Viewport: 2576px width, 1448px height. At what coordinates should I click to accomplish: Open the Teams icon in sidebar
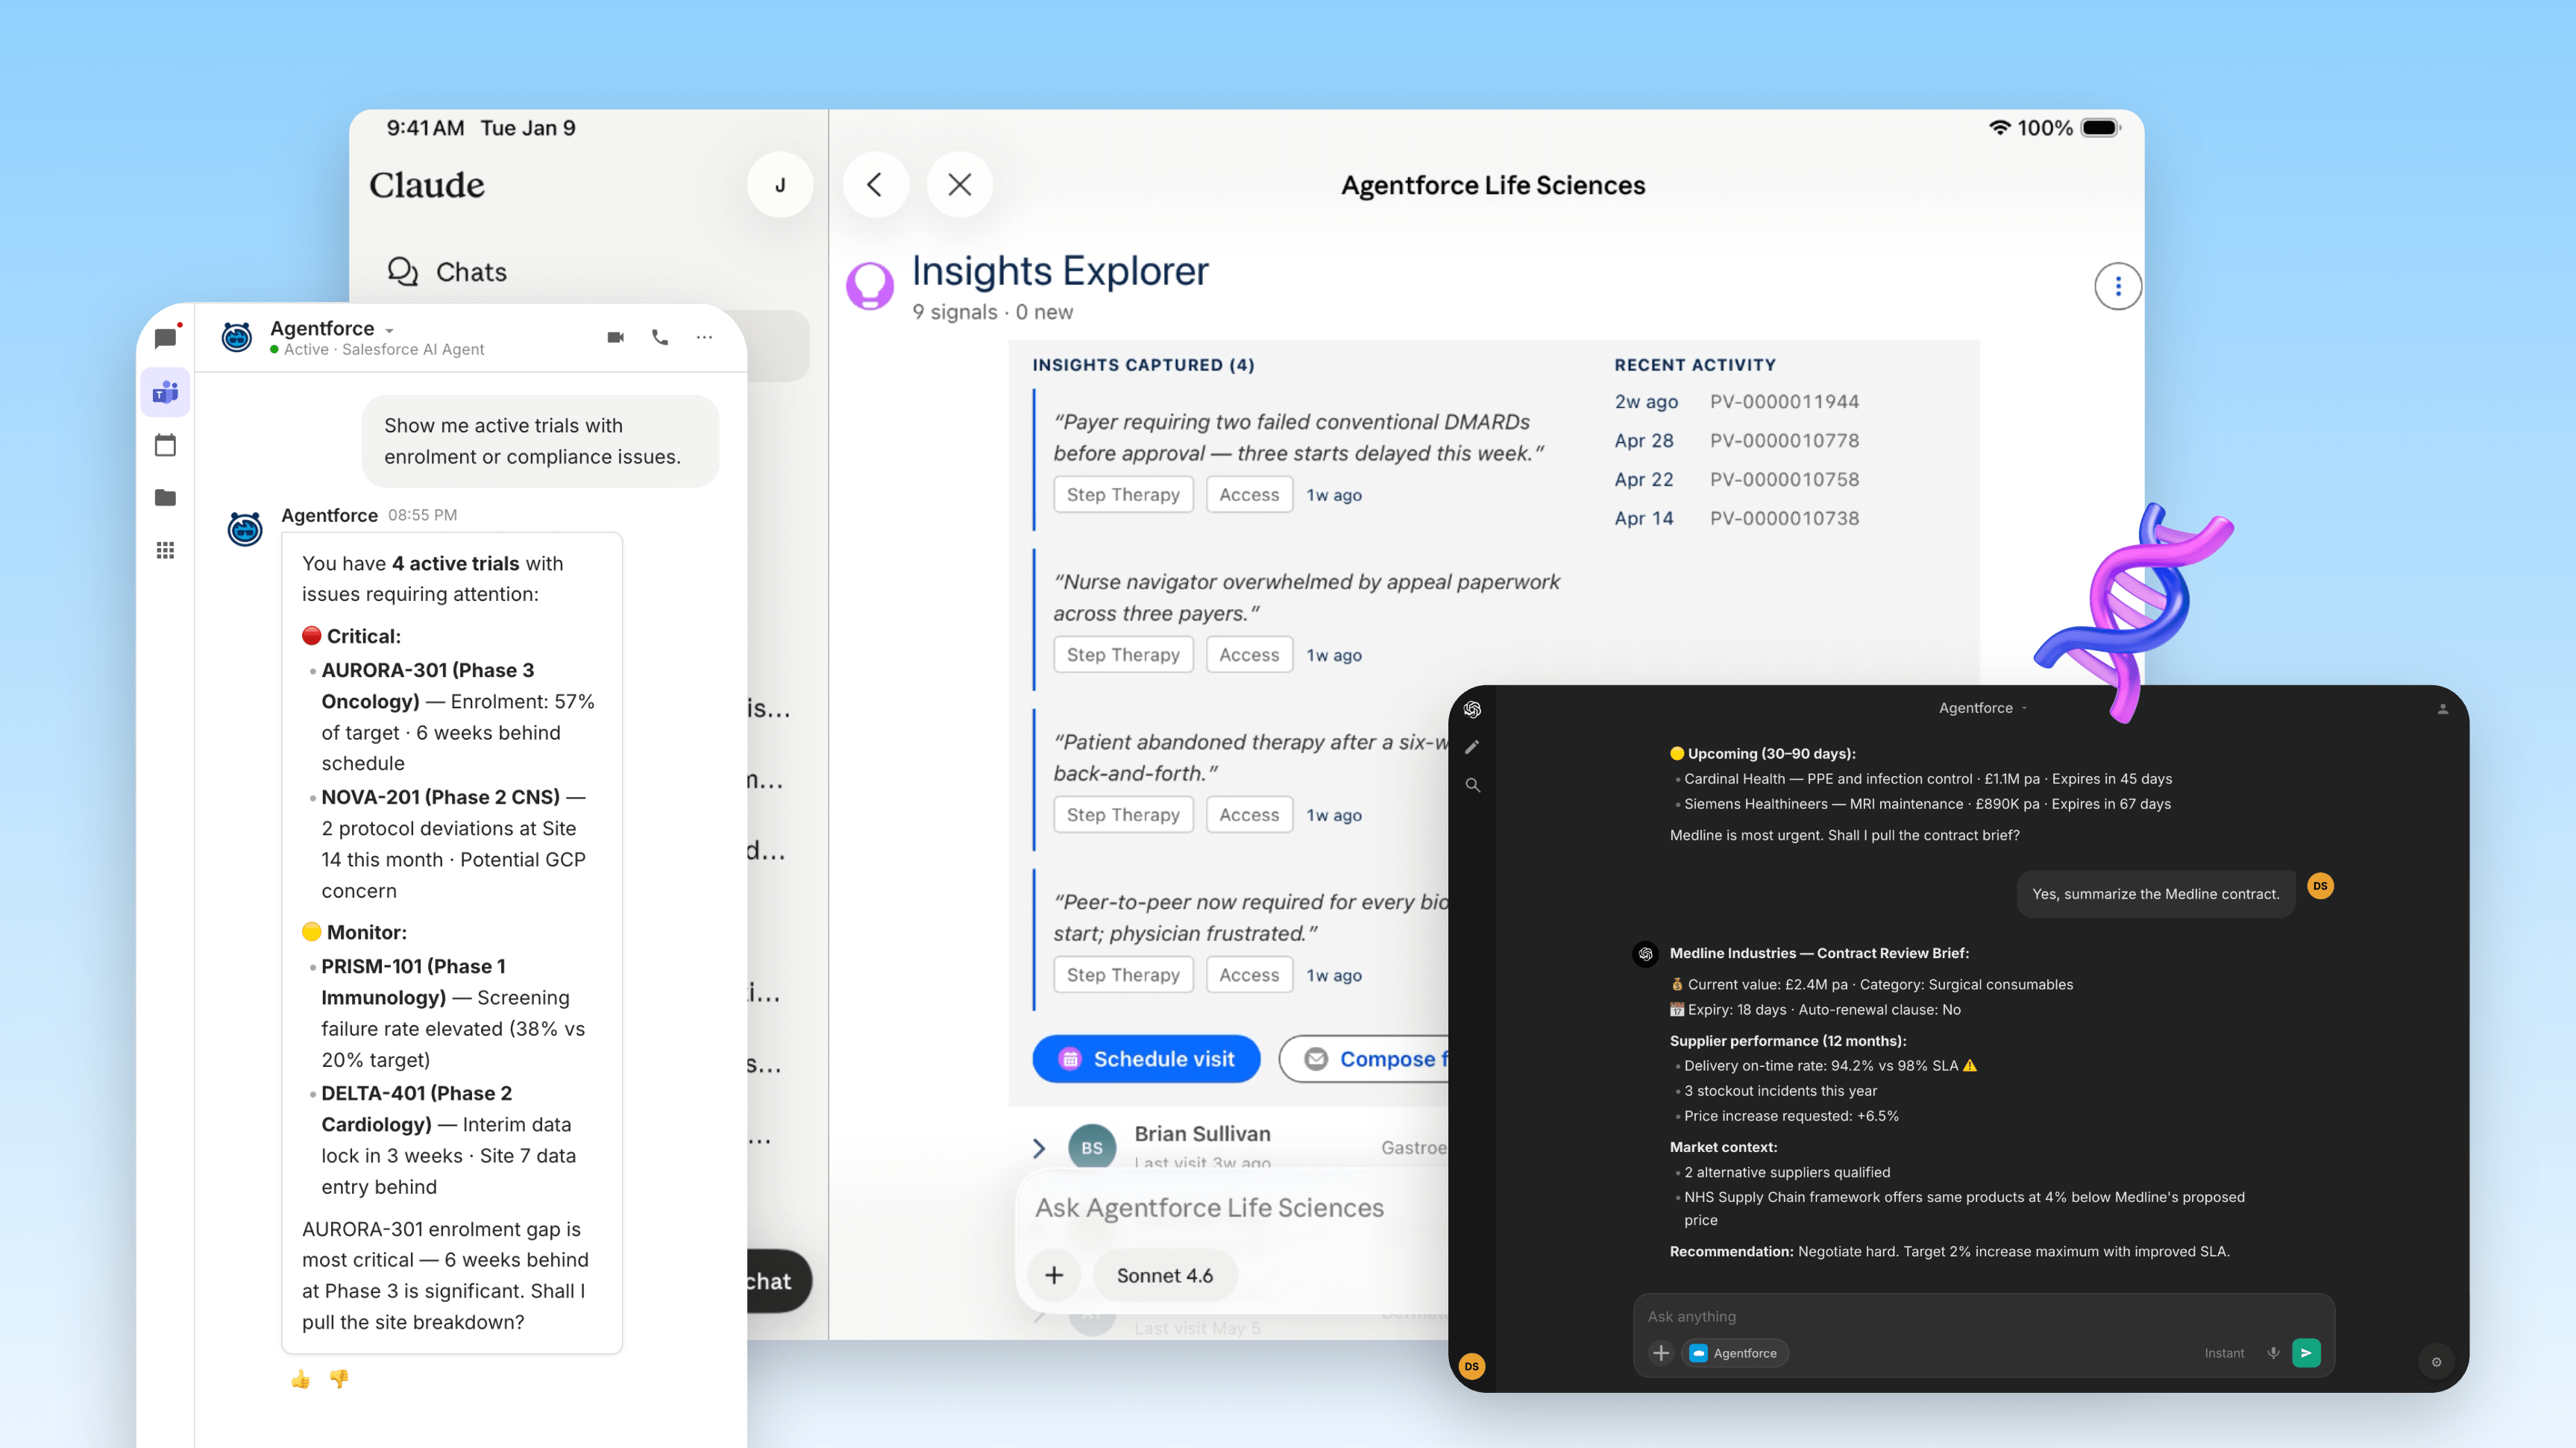click(165, 392)
